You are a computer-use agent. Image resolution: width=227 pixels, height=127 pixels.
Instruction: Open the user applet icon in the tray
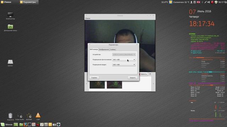click(x=192, y=2)
